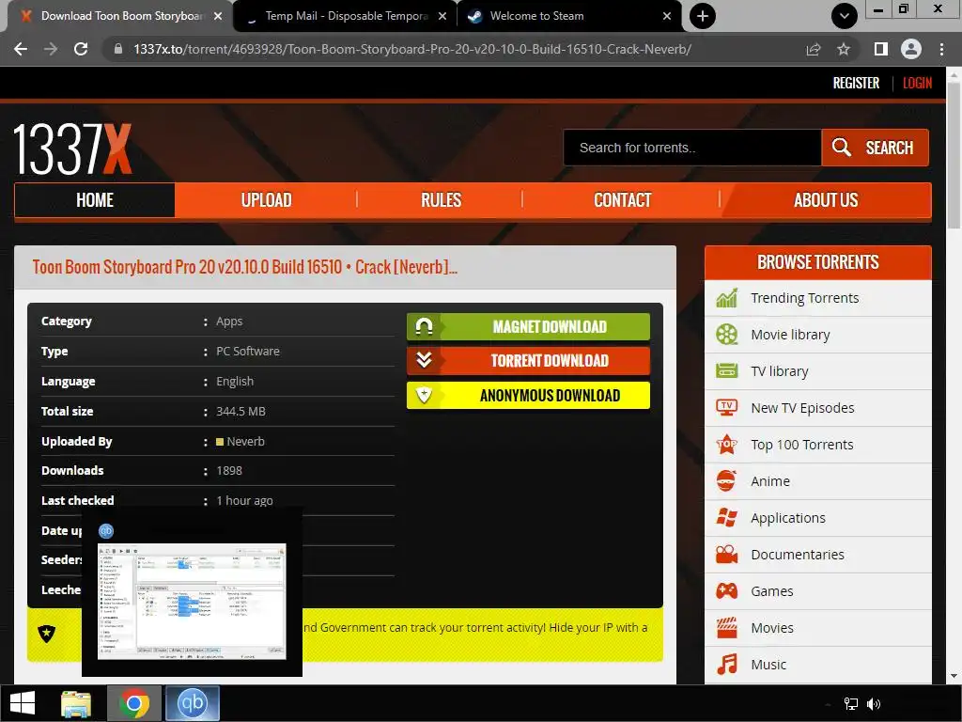
Task: Click the qBittorrent window preview thumbnail
Action: click(x=192, y=603)
